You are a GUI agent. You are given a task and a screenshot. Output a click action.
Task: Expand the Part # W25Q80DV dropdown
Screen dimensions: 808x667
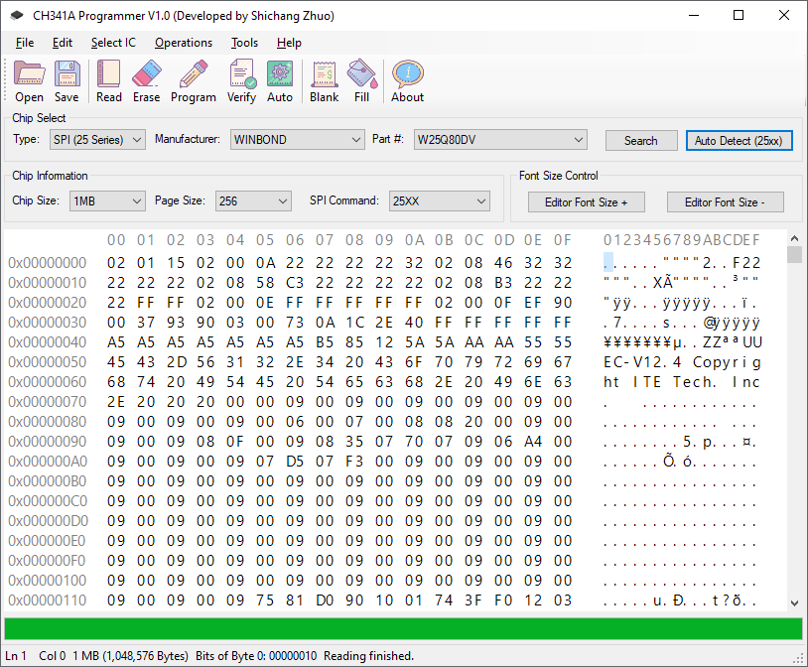500,140
